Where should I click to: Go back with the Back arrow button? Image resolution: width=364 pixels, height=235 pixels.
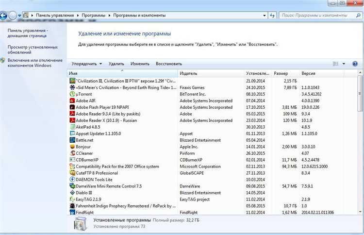click(x=3, y=16)
